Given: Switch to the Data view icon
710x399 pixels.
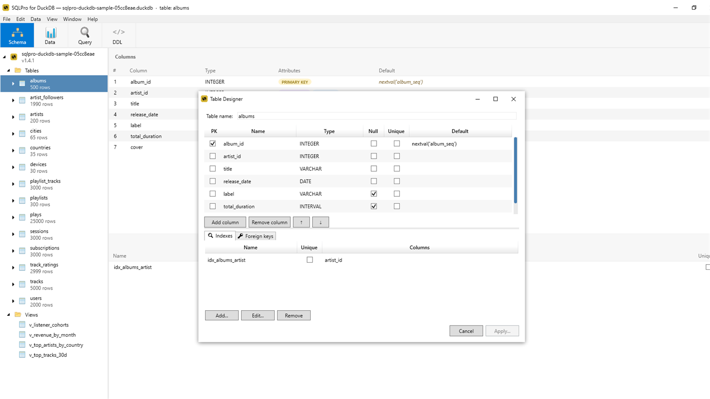Looking at the screenshot, I should (x=50, y=35).
